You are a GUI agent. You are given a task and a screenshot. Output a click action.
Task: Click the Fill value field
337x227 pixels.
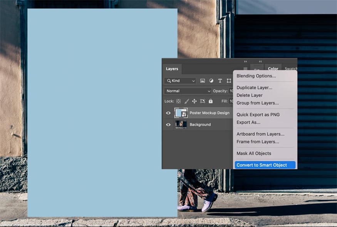click(x=231, y=101)
